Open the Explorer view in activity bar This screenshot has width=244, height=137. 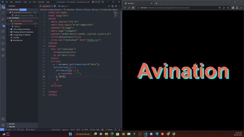point(3,7)
